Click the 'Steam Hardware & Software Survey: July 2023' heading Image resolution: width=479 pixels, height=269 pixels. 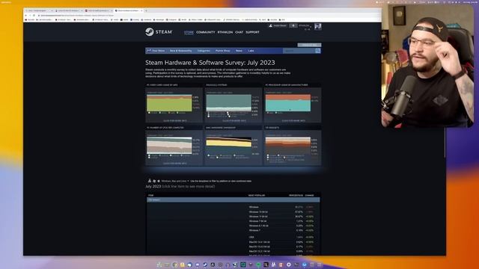[x=210, y=63]
